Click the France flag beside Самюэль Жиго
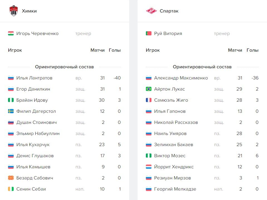The image size is (267, 200). pyautogui.click(x=148, y=100)
